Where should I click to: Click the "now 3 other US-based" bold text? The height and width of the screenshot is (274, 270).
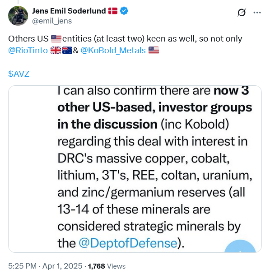pos(153,99)
